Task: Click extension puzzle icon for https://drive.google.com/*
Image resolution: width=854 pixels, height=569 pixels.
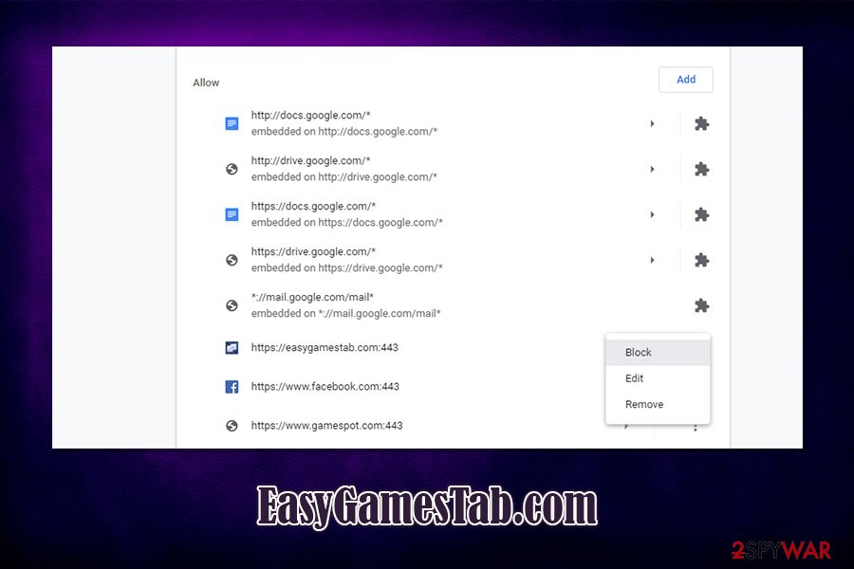Action: [701, 260]
